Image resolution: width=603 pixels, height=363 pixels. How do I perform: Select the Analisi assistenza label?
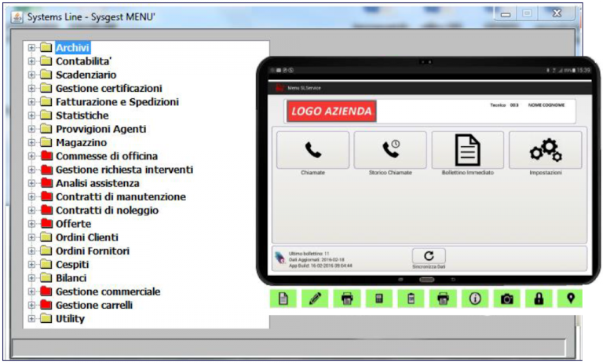(97, 183)
